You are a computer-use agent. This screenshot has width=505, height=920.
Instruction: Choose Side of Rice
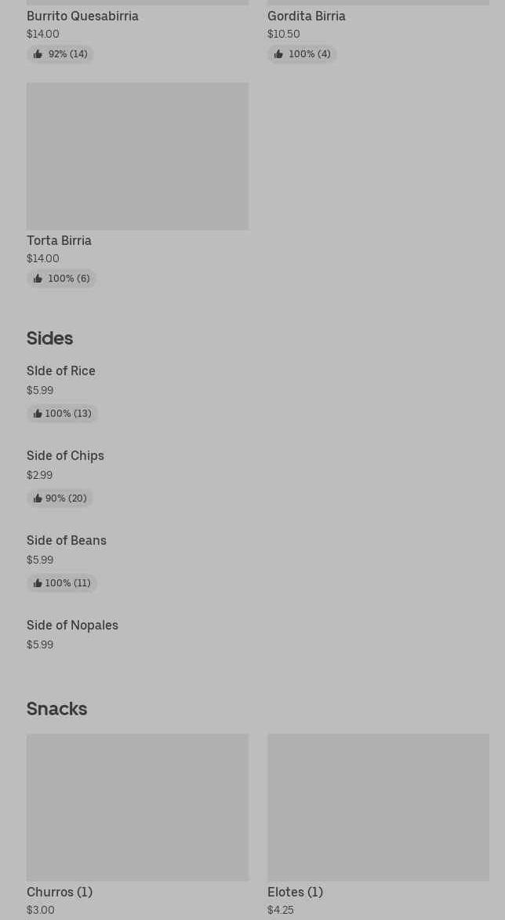click(61, 371)
